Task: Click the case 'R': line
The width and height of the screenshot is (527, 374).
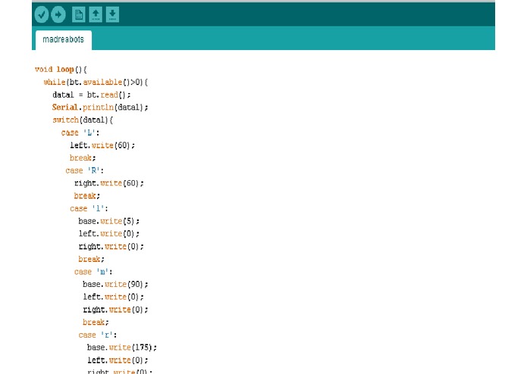Action: point(85,171)
